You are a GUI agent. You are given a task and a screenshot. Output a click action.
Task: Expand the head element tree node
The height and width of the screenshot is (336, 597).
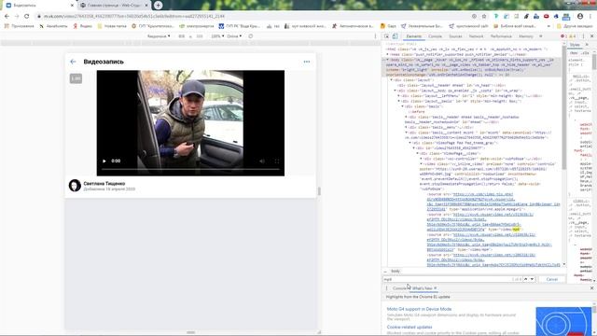click(x=388, y=54)
